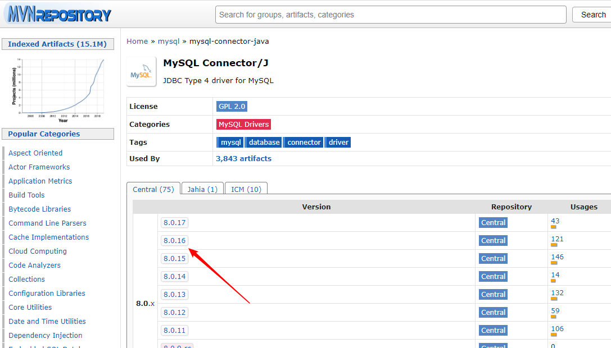
Task: Go to Home breadcrumb link
Action: (137, 42)
